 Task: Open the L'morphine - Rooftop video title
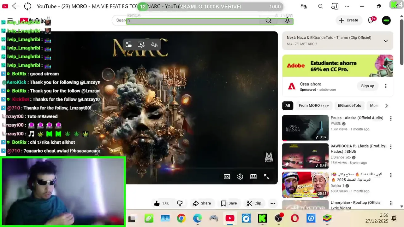point(356,205)
